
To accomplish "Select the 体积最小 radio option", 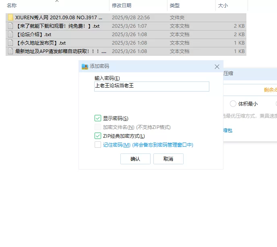I will [233, 104].
